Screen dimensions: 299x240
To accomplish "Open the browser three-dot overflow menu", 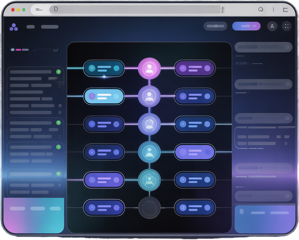I will 273,9.
